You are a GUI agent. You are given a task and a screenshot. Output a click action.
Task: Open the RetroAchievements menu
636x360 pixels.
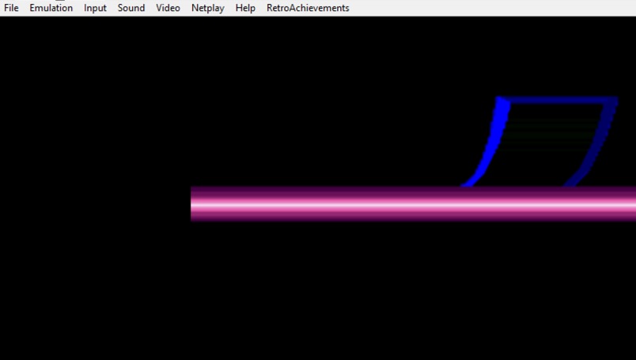(308, 8)
